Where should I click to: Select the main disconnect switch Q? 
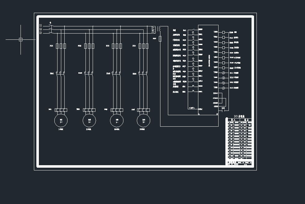[x=51, y=29]
